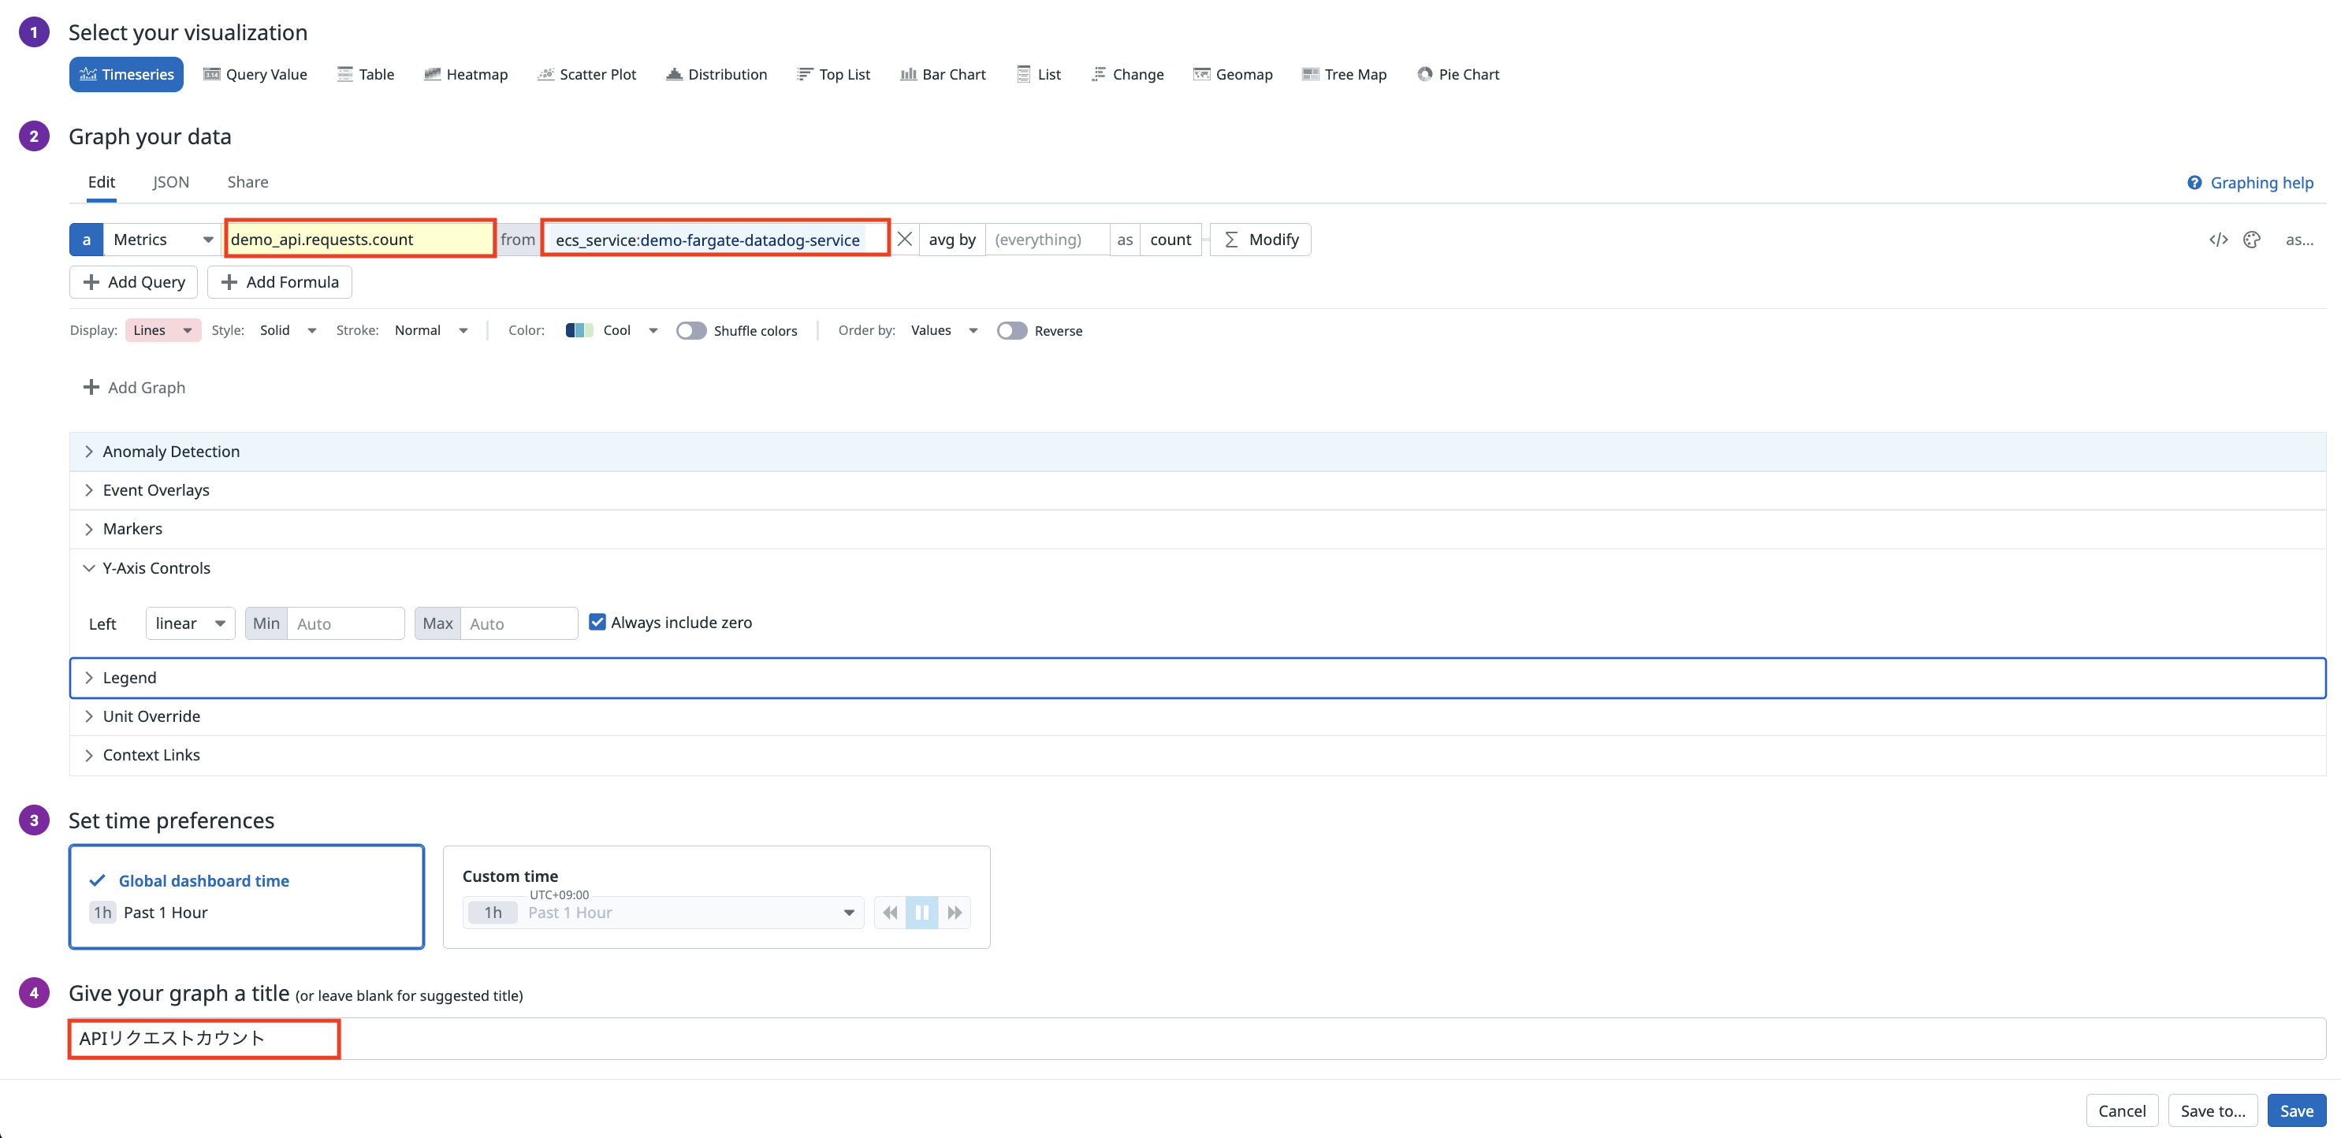The height and width of the screenshot is (1138, 2341).
Task: Open the query code editor icon
Action: point(2217,240)
